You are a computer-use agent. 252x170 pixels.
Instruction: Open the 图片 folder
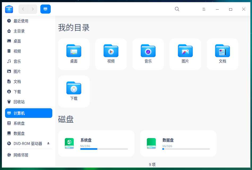pos(185,54)
